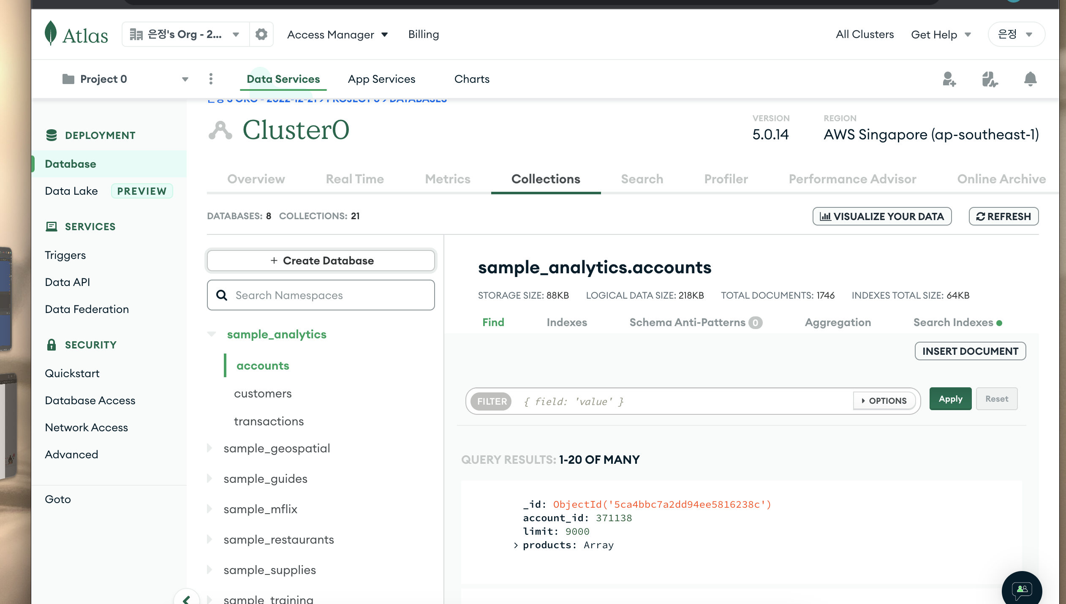
Task: Expand the sample_restaurants database
Action: pyautogui.click(x=209, y=539)
